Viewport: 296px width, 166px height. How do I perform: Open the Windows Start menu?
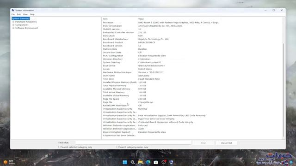point(125,162)
